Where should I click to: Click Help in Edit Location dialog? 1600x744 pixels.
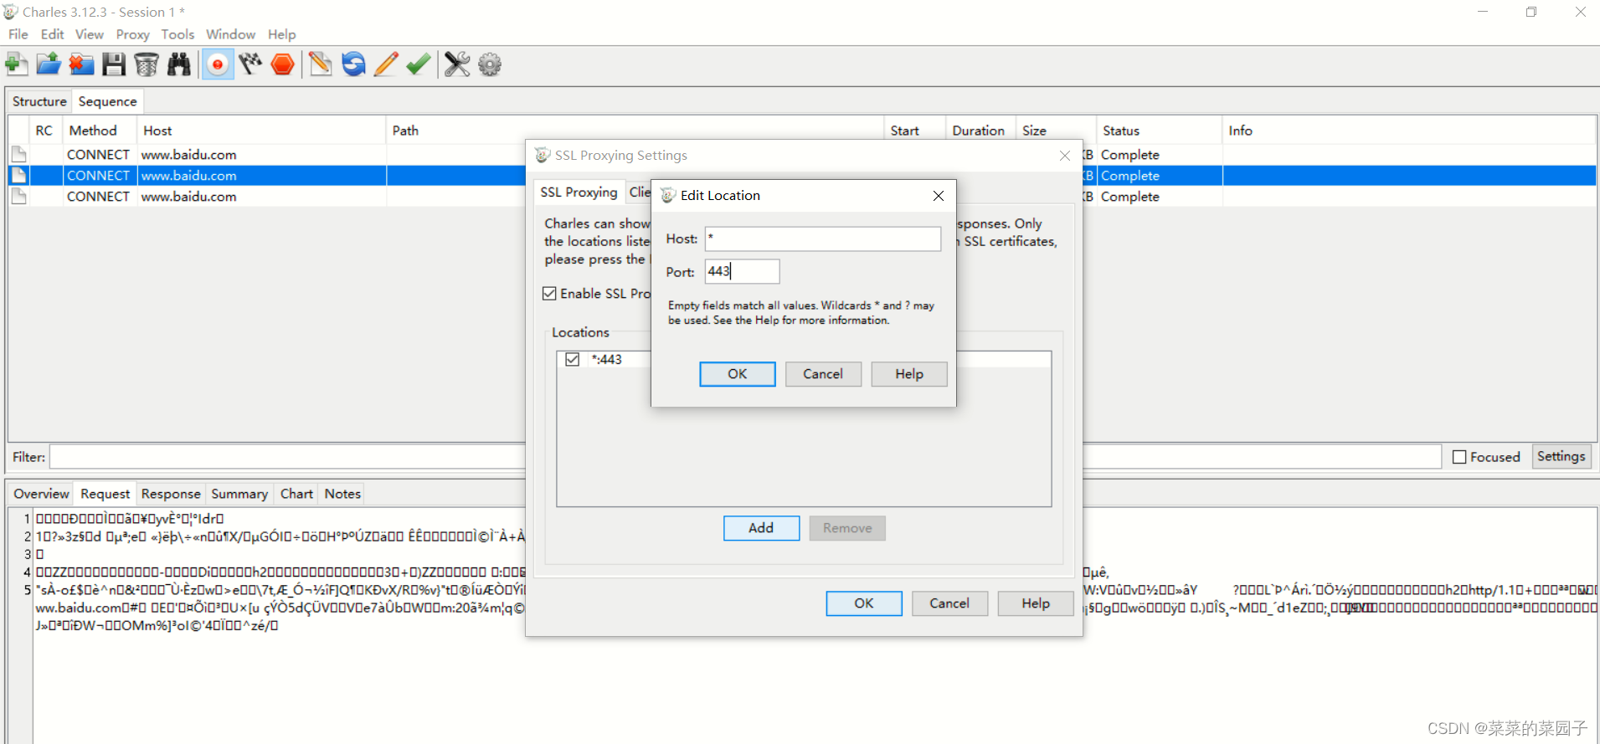pos(909,374)
